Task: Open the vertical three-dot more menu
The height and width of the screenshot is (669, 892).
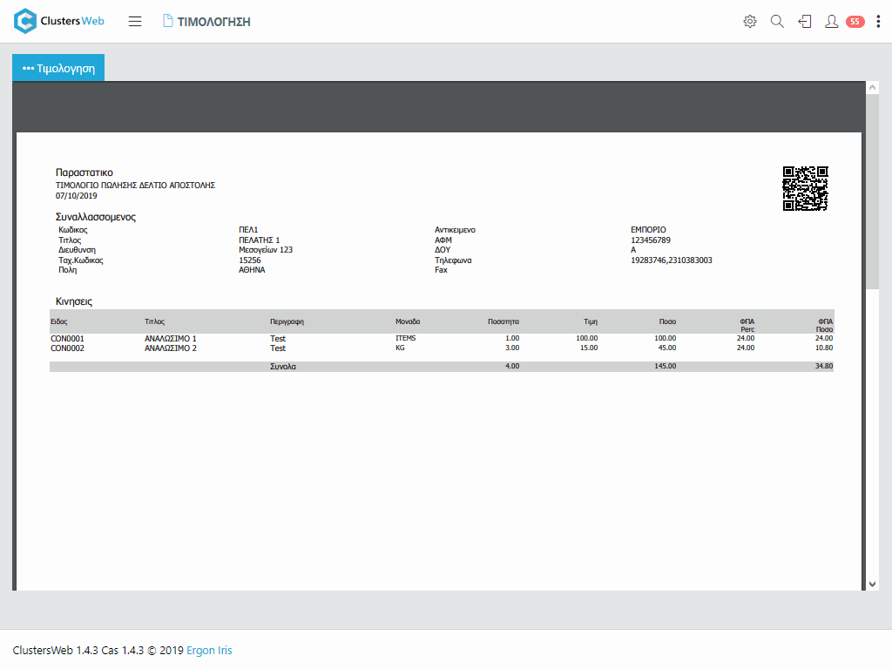Action: point(878,22)
